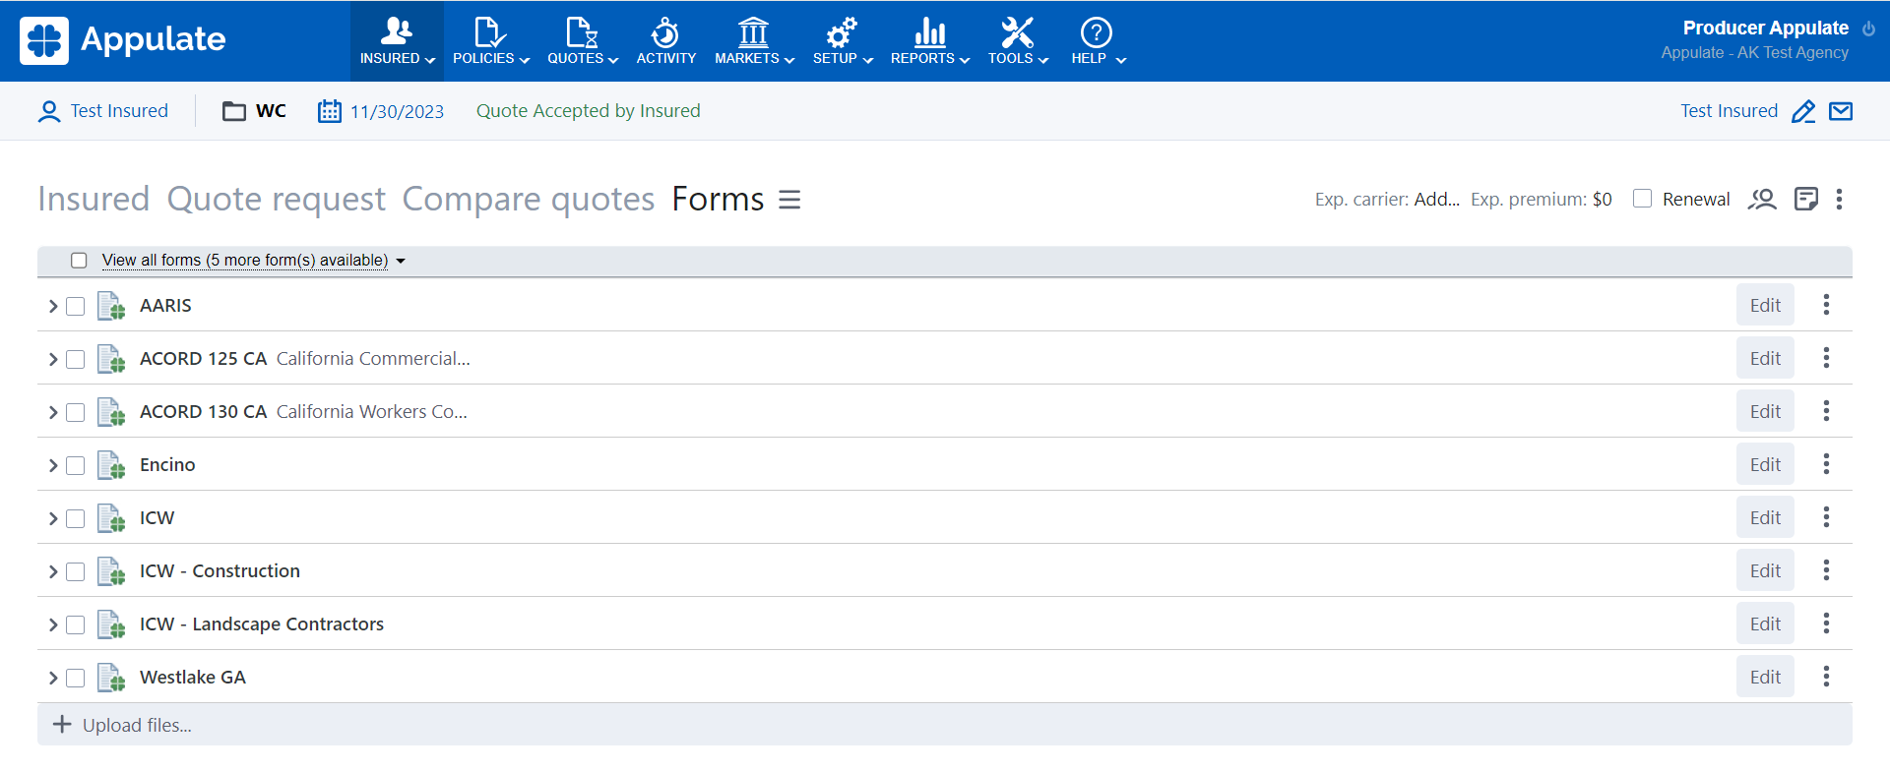This screenshot has width=1890, height=772.
Task: Switch to the Compare quotes tab
Action: pyautogui.click(x=528, y=199)
